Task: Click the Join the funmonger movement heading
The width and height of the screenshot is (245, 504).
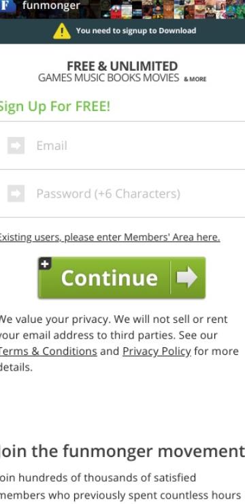Action: click(x=122, y=452)
